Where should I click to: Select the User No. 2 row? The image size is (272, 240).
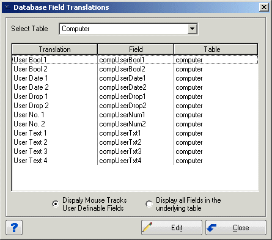135,124
